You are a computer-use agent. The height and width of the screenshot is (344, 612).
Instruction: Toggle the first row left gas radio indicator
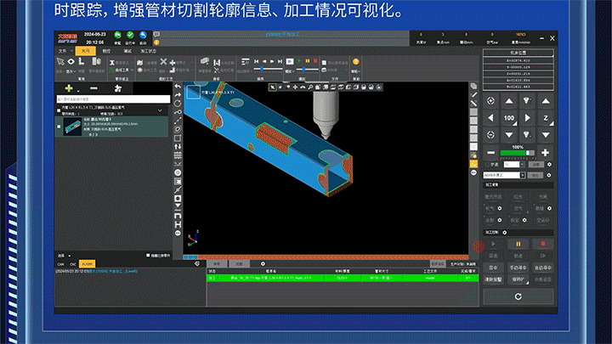tap(499, 208)
